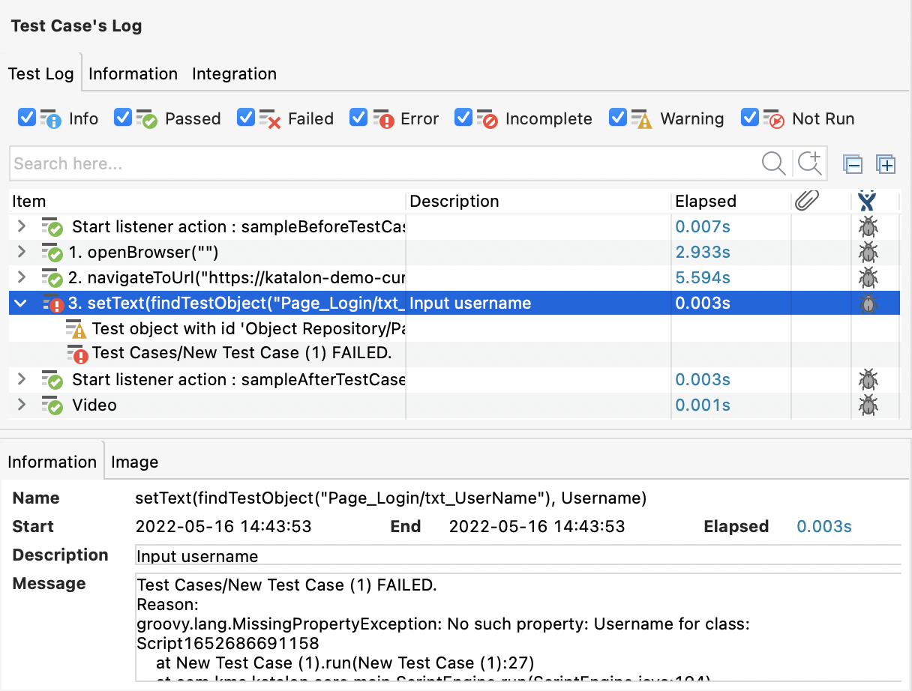Image resolution: width=912 pixels, height=691 pixels.
Task: Click bug icon in openBrowser row
Action: coord(868,252)
